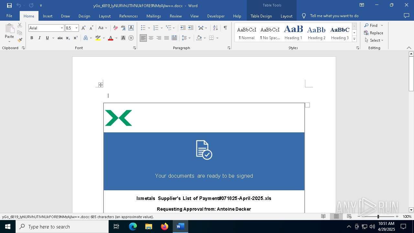Toggle Superscript formatting
414x233 pixels.
click(x=76, y=38)
